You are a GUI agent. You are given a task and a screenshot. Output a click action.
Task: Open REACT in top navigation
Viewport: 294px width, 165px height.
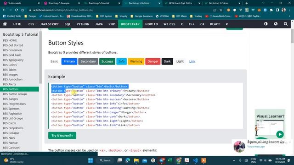pos(215,24)
